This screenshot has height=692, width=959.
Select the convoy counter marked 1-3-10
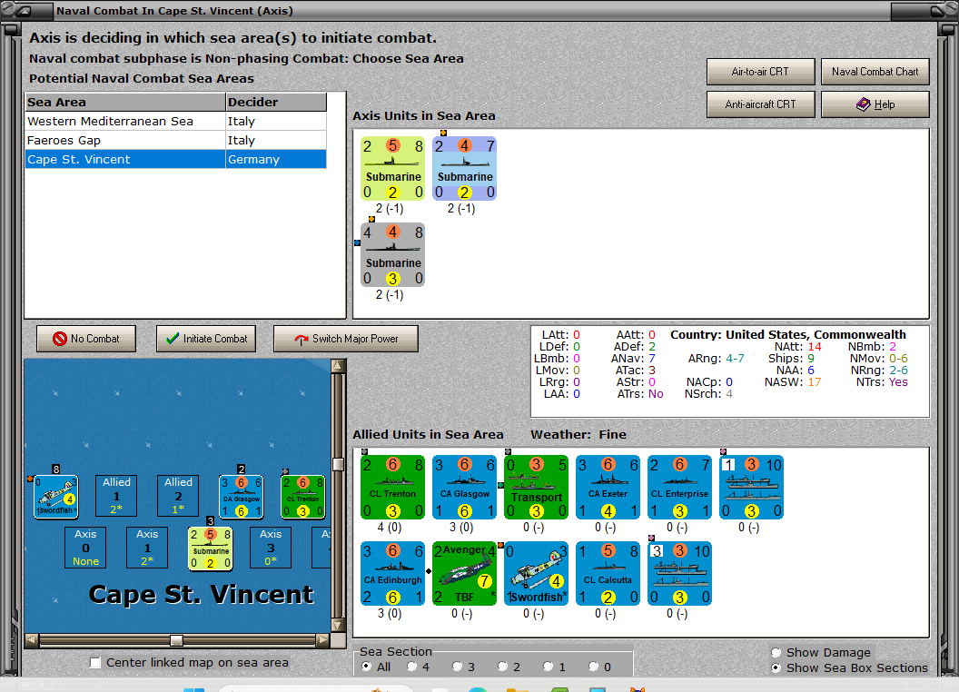[752, 488]
